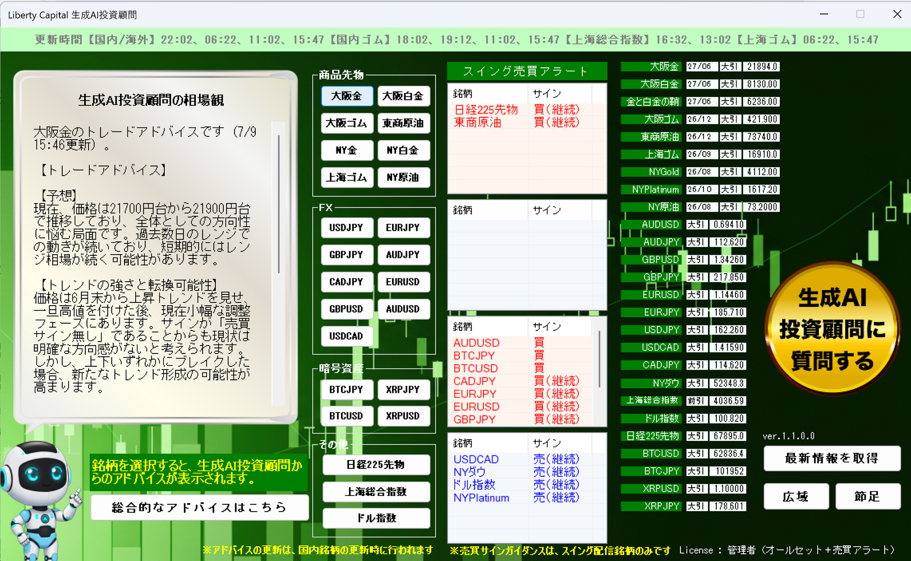The height and width of the screenshot is (561, 911).
Task: Open 総合的なアドバイスはこちら
Action: (x=200, y=507)
